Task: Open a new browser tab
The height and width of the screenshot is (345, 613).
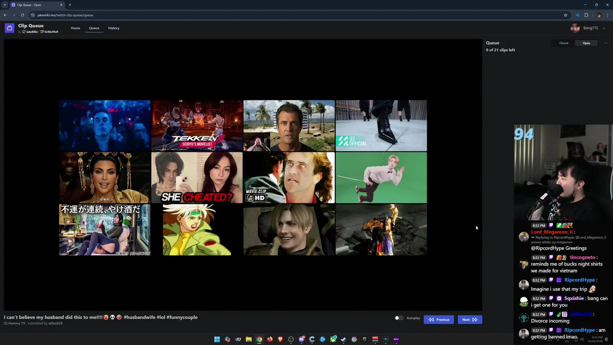Action: [x=70, y=5]
